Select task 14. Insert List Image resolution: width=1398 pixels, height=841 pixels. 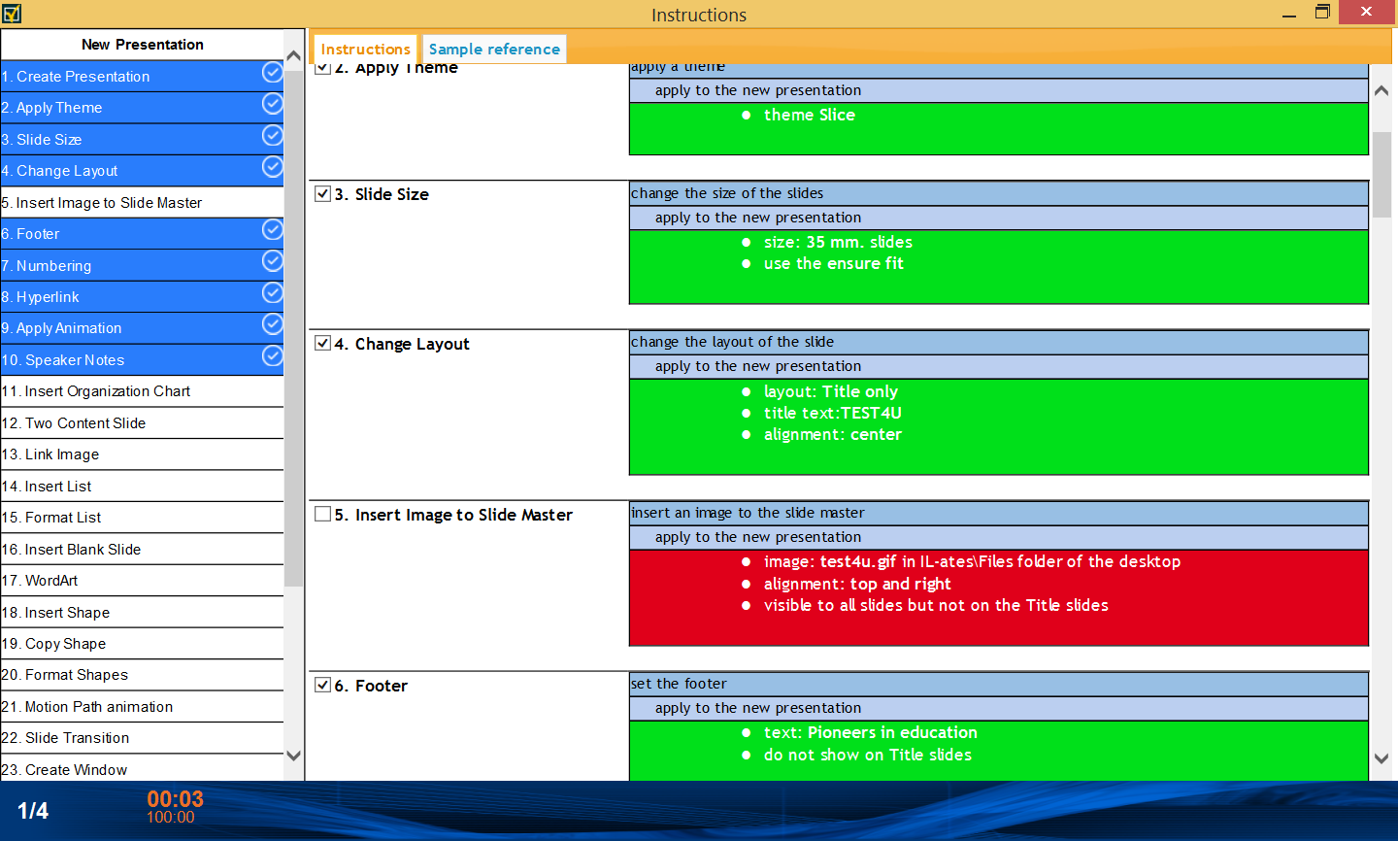[x=142, y=486]
